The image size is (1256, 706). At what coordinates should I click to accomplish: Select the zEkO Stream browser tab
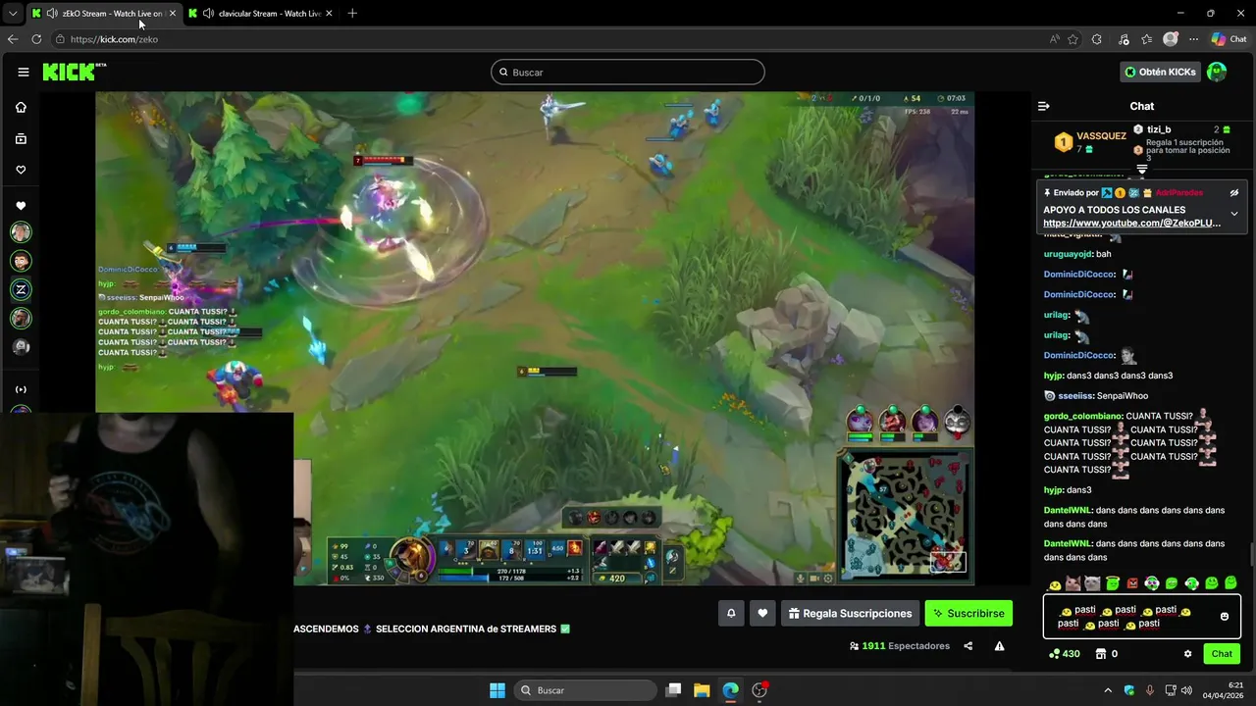(x=104, y=13)
